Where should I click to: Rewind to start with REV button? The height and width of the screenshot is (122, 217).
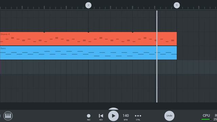click(101, 117)
